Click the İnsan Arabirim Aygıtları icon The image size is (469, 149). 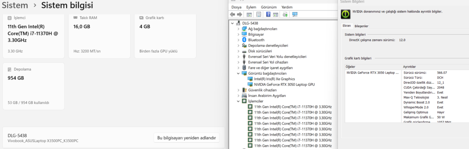point(244,96)
